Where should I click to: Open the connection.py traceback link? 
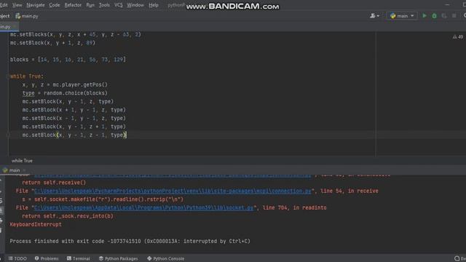(173, 191)
